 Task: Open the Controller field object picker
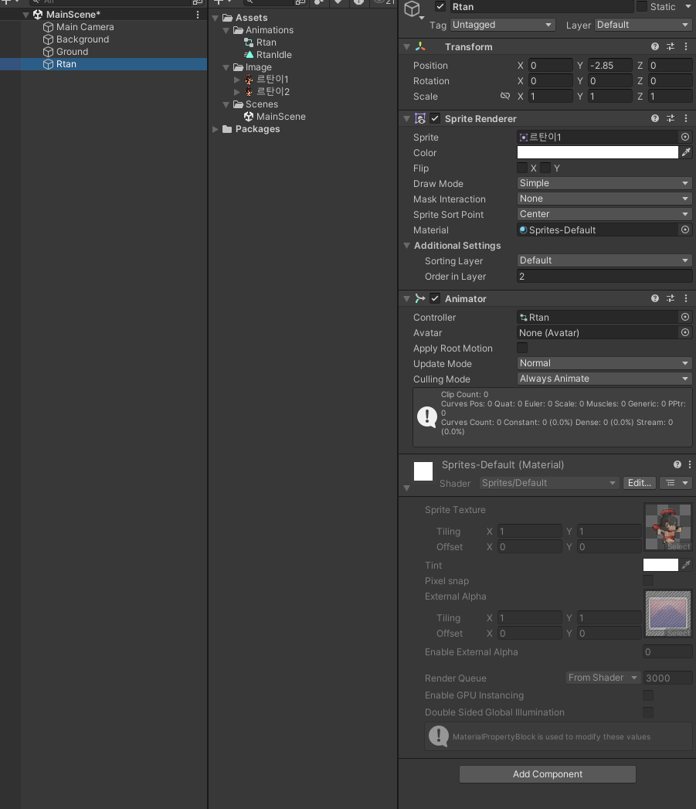[x=684, y=317]
